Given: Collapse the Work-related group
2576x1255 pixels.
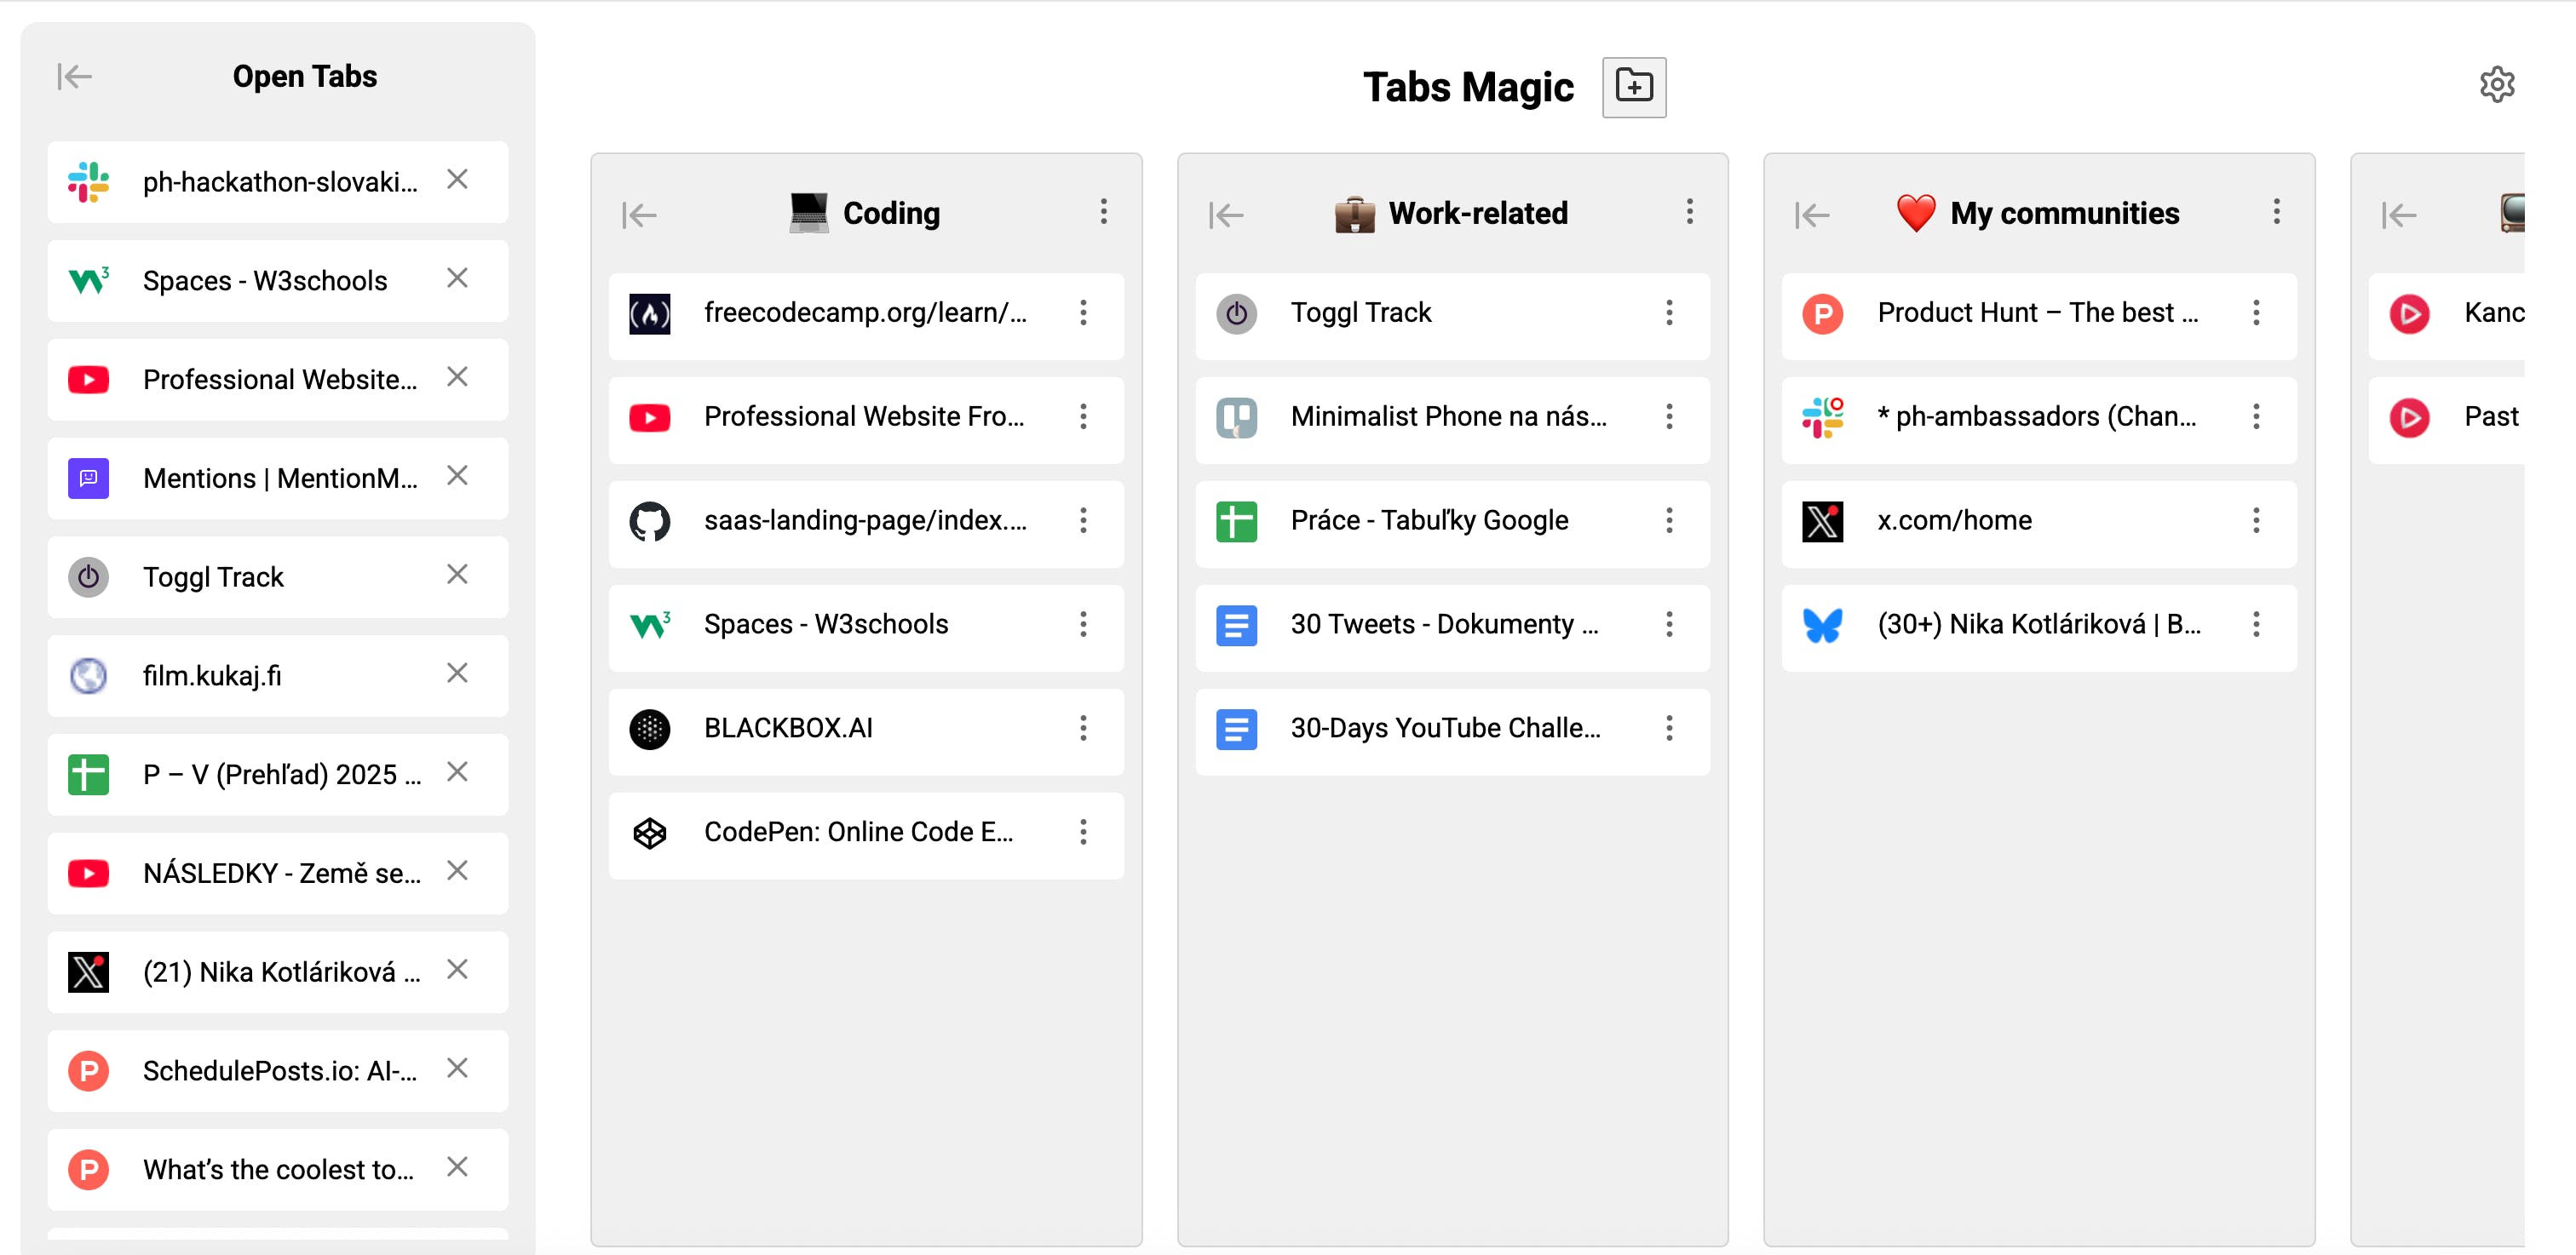Looking at the screenshot, I should click(1226, 214).
